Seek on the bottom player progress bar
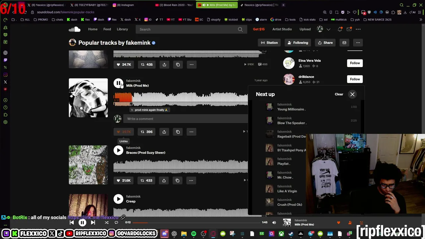 tap(196, 222)
